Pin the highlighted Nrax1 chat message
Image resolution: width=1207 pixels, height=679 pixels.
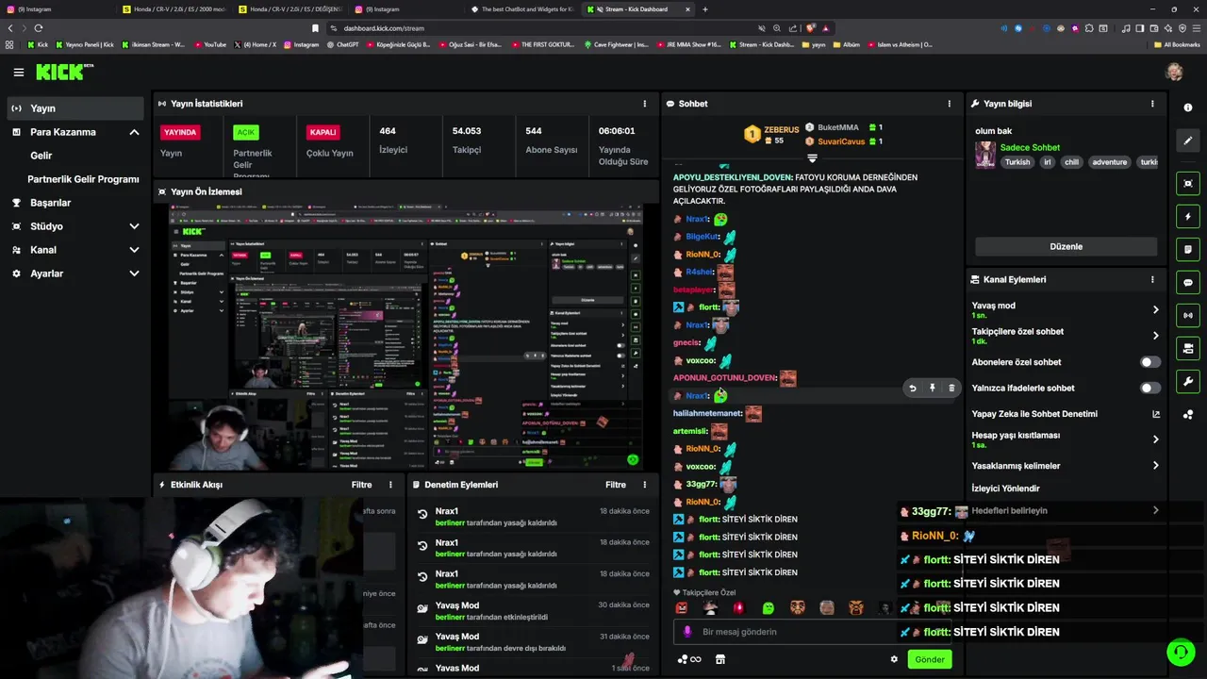(932, 388)
